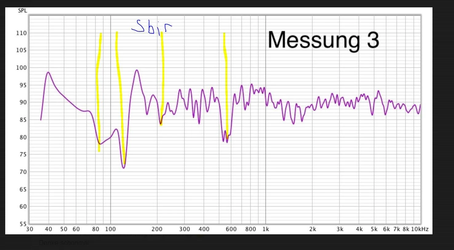Image resolution: width=454 pixels, height=250 pixels.
Task: Click the 90 label on SPL axis
Action: [x=23, y=102]
